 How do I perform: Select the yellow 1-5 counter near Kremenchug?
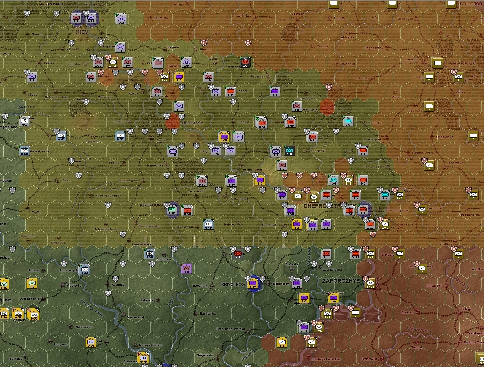click(260, 180)
